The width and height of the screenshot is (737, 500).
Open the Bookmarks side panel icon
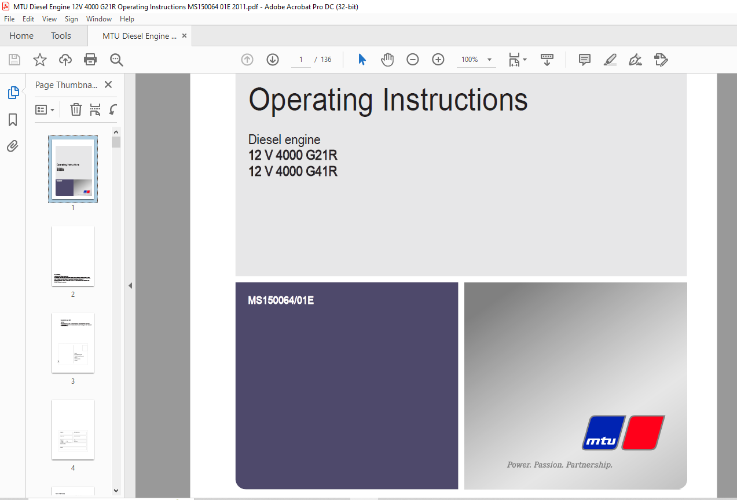point(13,120)
